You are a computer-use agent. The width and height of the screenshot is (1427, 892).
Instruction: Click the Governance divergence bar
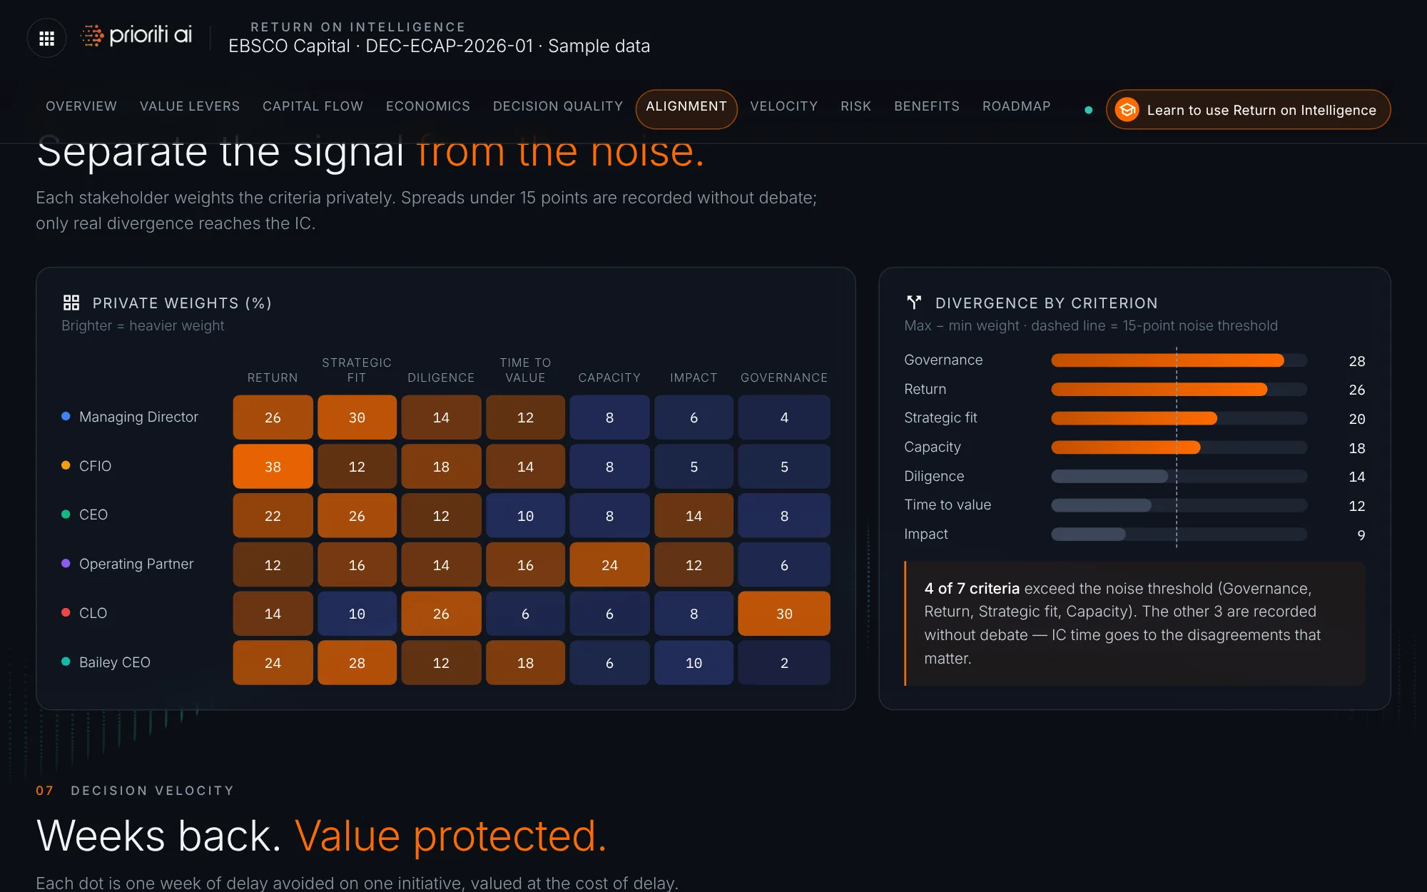[x=1179, y=360]
